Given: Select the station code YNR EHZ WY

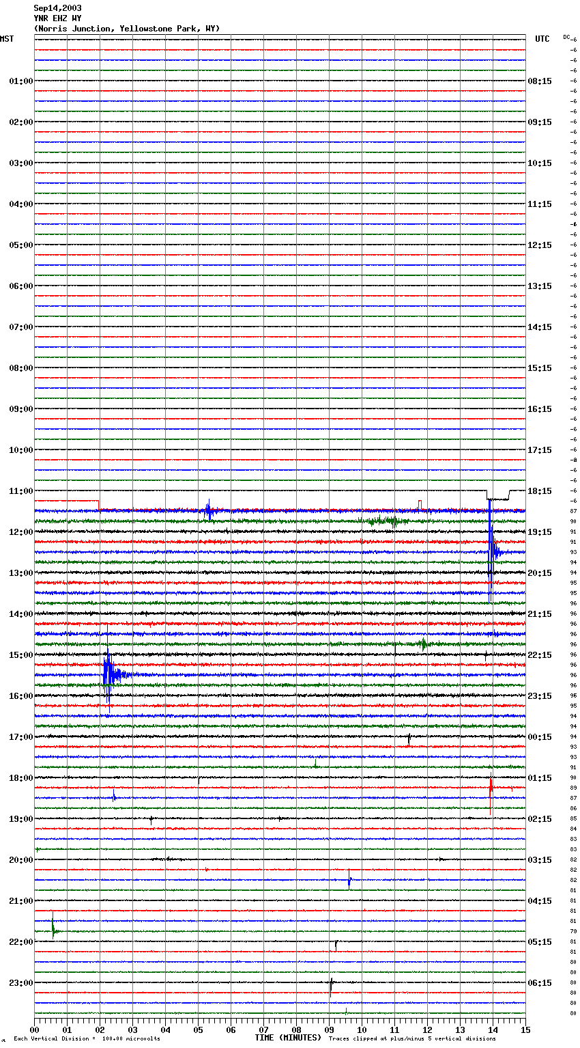Looking at the screenshot, I should (x=57, y=18).
